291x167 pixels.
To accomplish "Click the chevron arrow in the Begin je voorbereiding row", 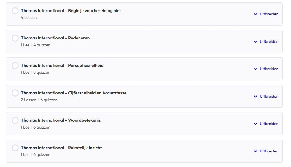I will [255, 14].
